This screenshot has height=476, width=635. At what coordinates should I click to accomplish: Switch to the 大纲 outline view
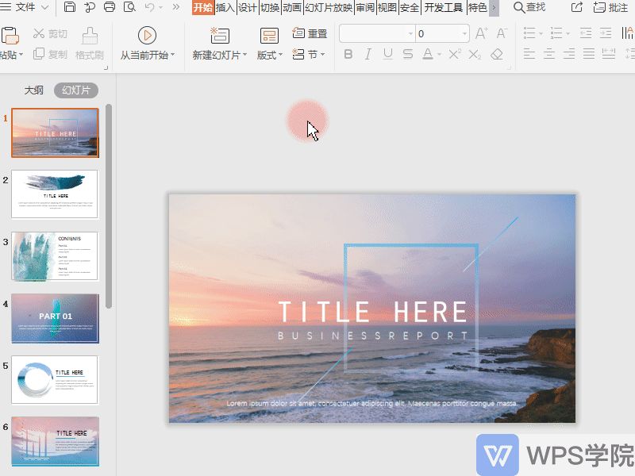pos(33,90)
